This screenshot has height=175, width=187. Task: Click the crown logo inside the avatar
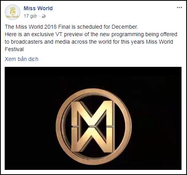click(13, 11)
